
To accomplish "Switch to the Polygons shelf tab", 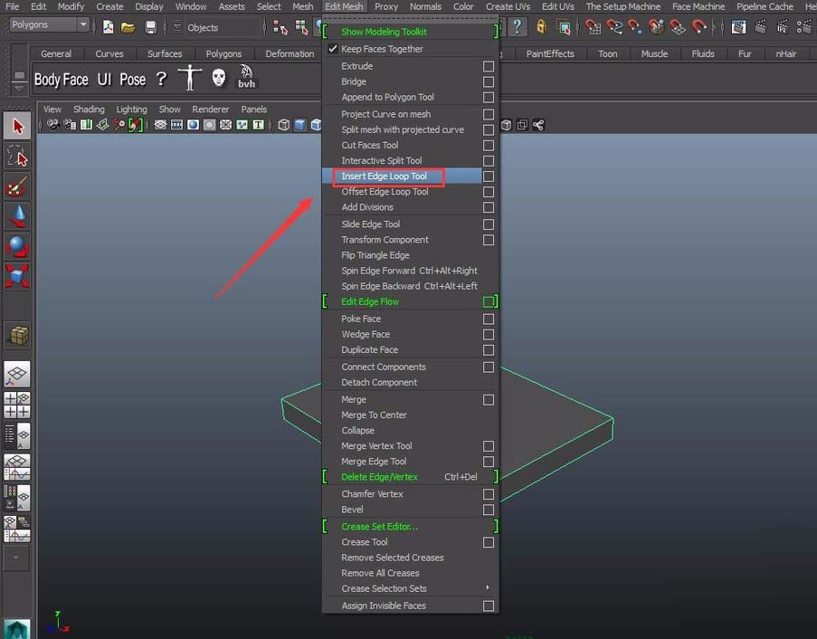I will coord(223,53).
